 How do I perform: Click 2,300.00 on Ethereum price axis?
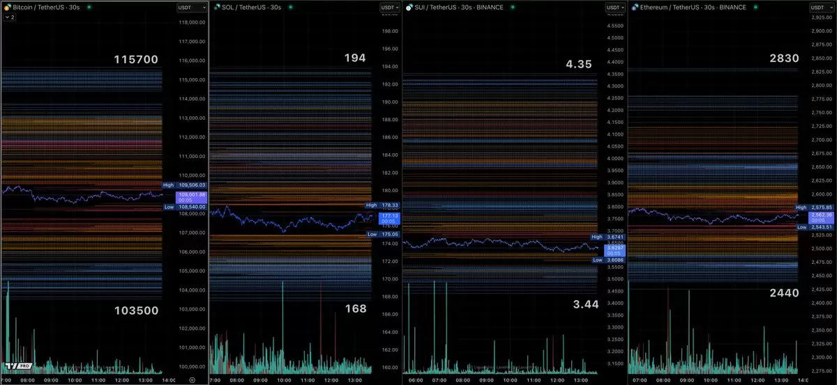pyautogui.click(x=822, y=357)
